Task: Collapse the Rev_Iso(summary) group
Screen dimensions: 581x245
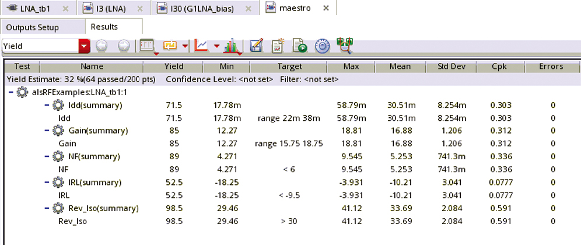Action: click(x=47, y=208)
